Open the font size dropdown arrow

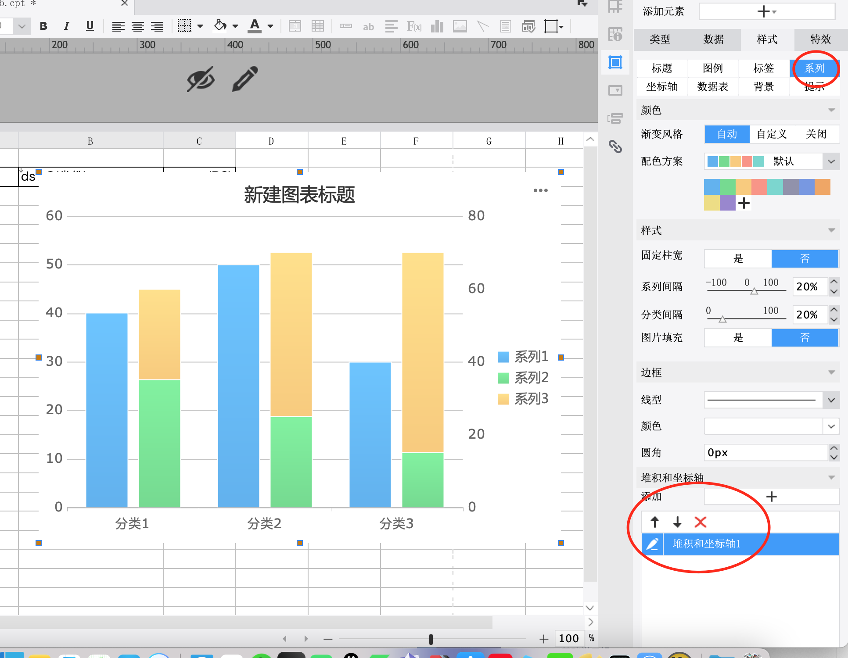coord(22,26)
